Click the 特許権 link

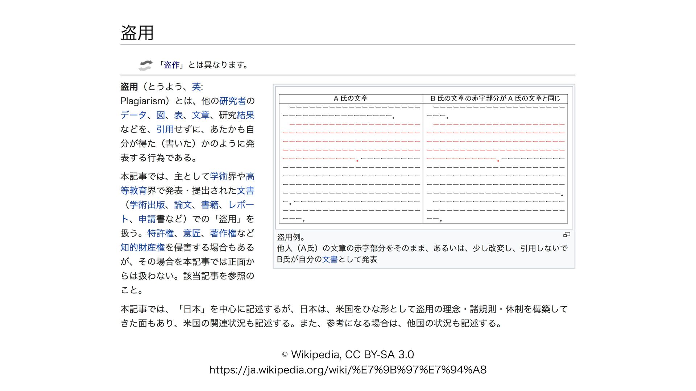coord(161,233)
